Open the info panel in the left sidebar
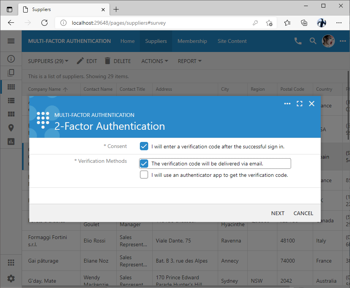The height and width of the screenshot is (288, 350). click(11, 59)
